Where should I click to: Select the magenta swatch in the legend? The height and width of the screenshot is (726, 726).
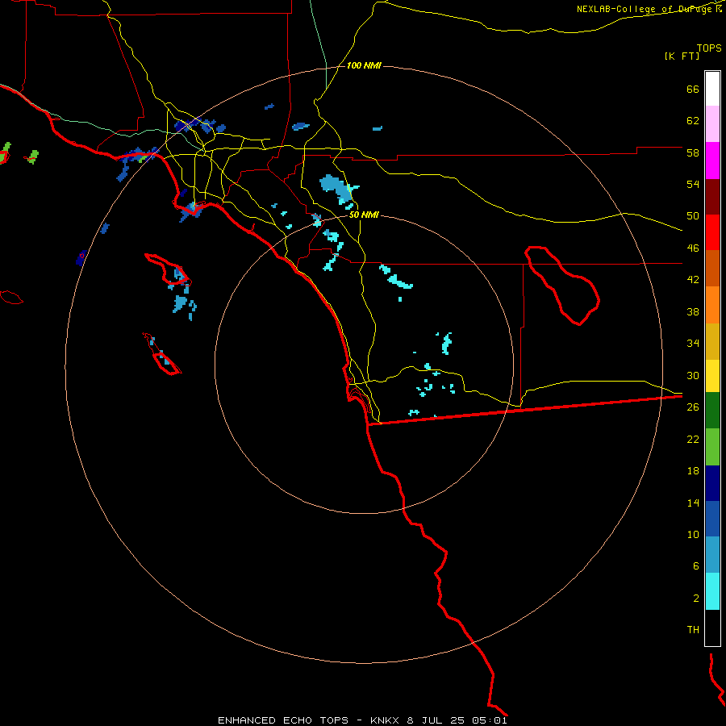coord(712,161)
